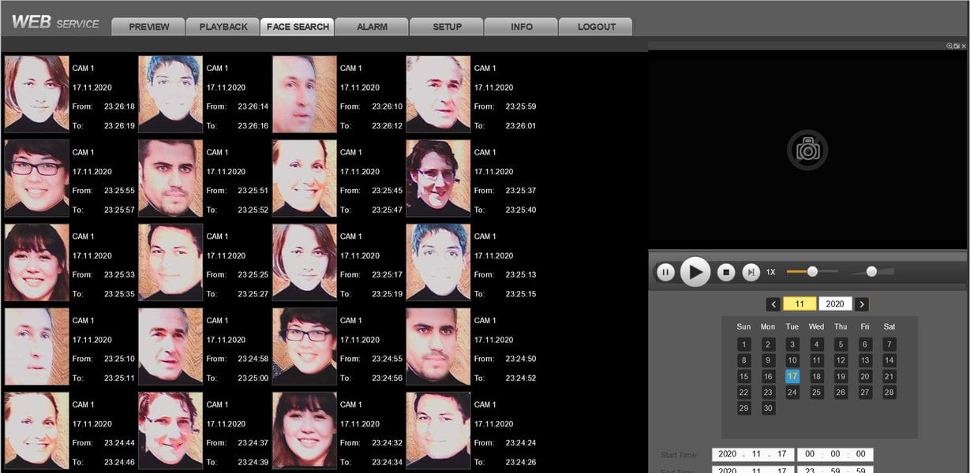The height and width of the screenshot is (473, 970).
Task: Go to previous month with left arrow
Action: [773, 304]
